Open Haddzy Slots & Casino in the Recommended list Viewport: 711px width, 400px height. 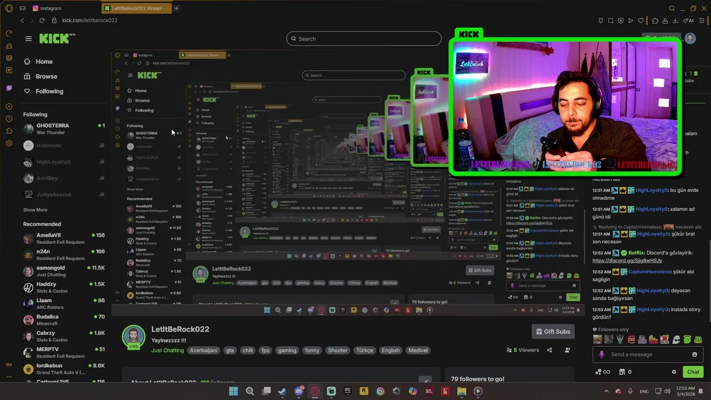coord(64,287)
